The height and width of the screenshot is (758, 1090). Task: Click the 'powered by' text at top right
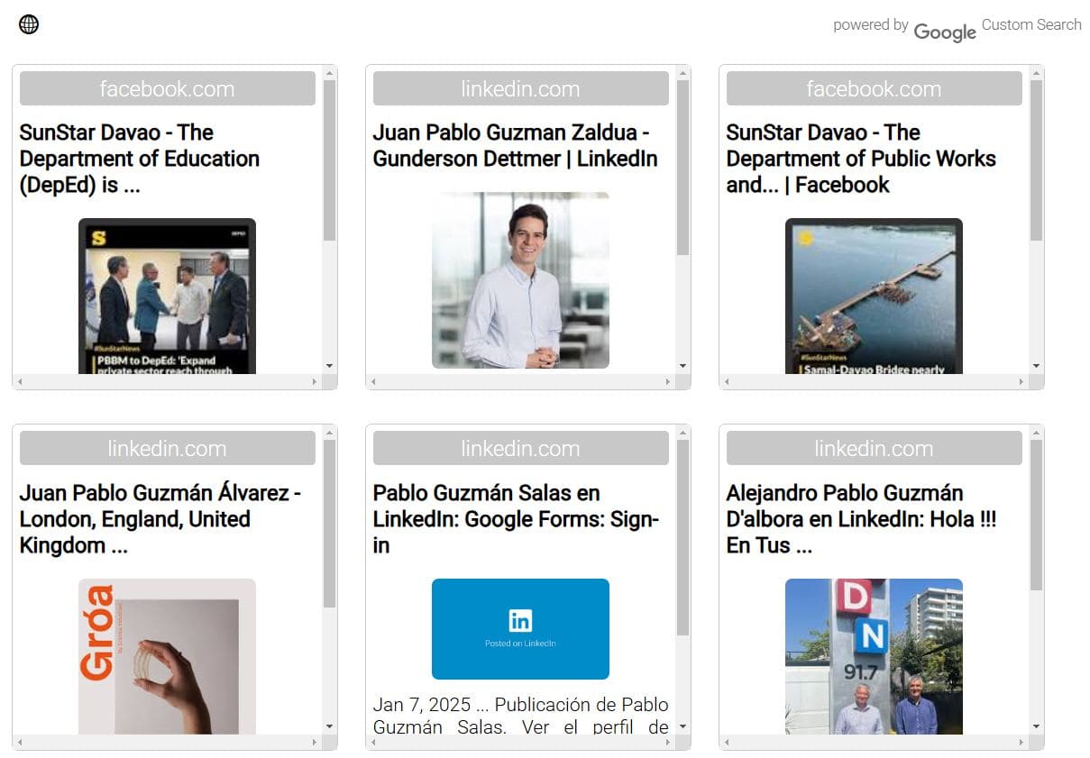(870, 25)
